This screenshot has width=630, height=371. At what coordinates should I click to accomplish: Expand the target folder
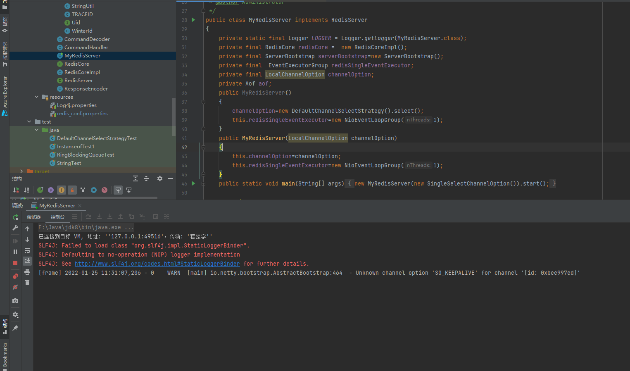click(22, 171)
